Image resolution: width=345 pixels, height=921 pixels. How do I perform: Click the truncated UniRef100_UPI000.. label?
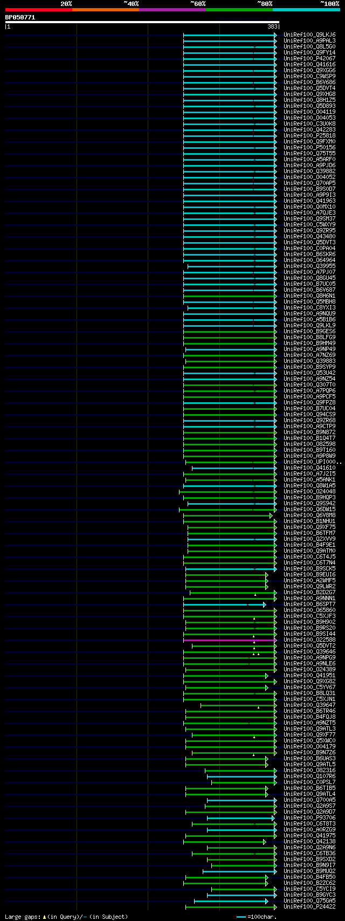click(313, 462)
